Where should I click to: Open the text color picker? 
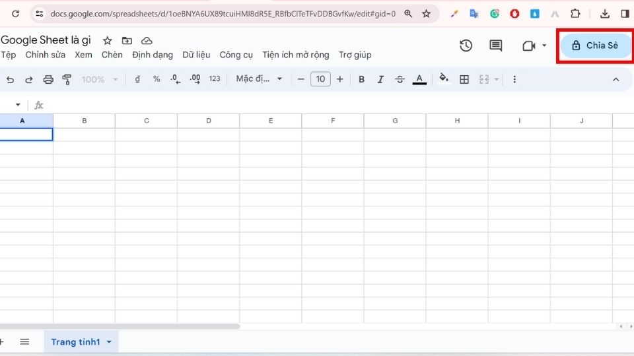pyautogui.click(x=419, y=80)
